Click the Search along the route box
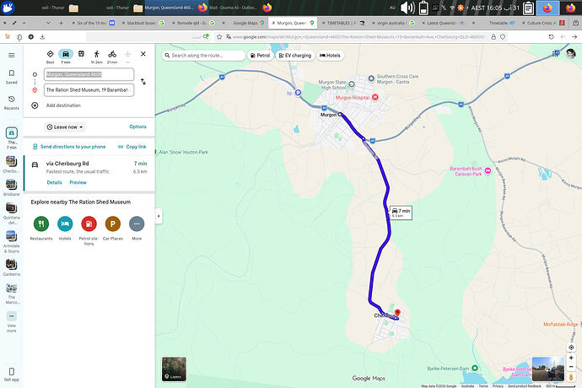582x388 pixels. (203, 56)
